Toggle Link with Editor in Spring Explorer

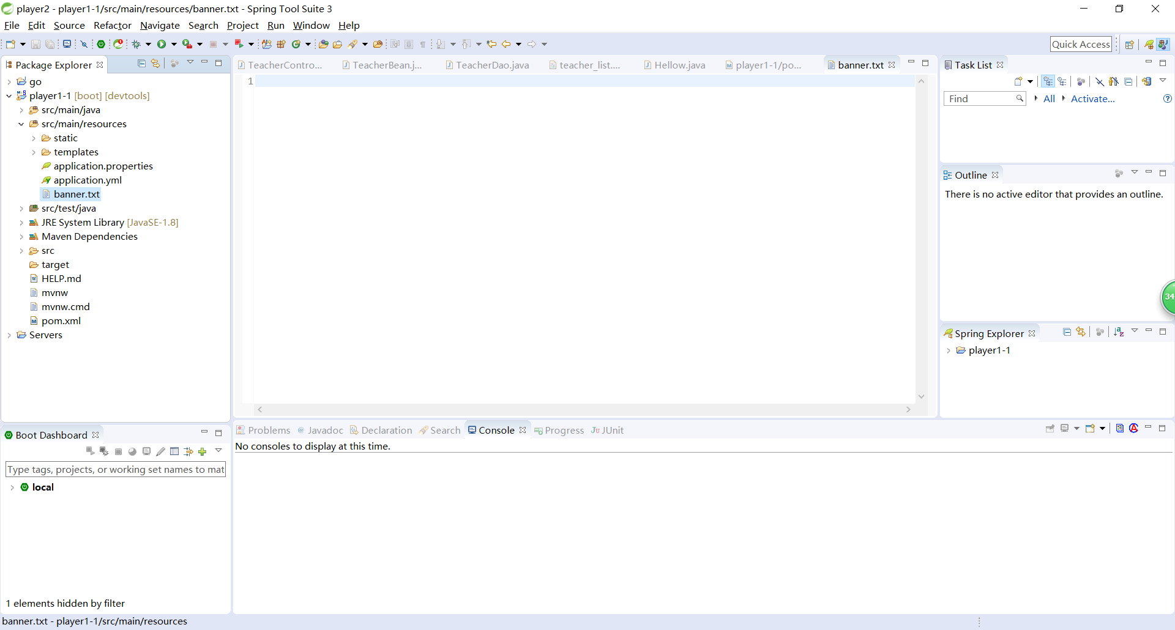click(x=1081, y=332)
